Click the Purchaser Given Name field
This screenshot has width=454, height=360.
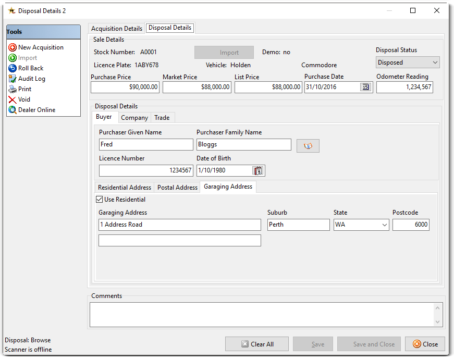coord(146,144)
